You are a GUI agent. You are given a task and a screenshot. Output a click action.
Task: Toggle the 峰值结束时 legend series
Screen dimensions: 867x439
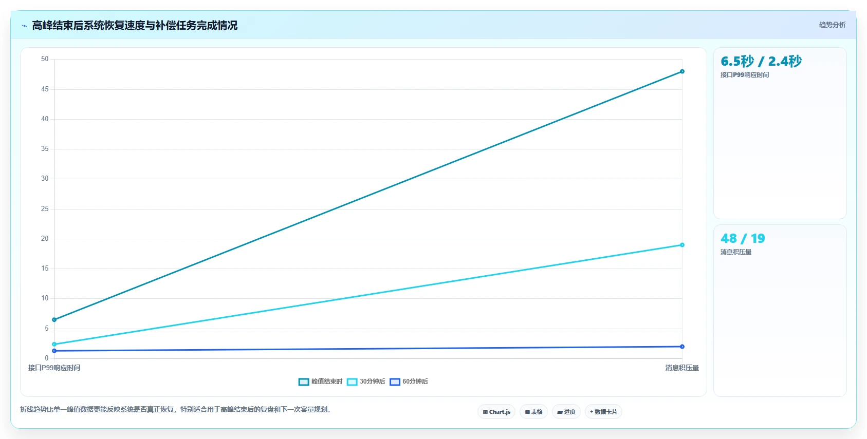(320, 381)
